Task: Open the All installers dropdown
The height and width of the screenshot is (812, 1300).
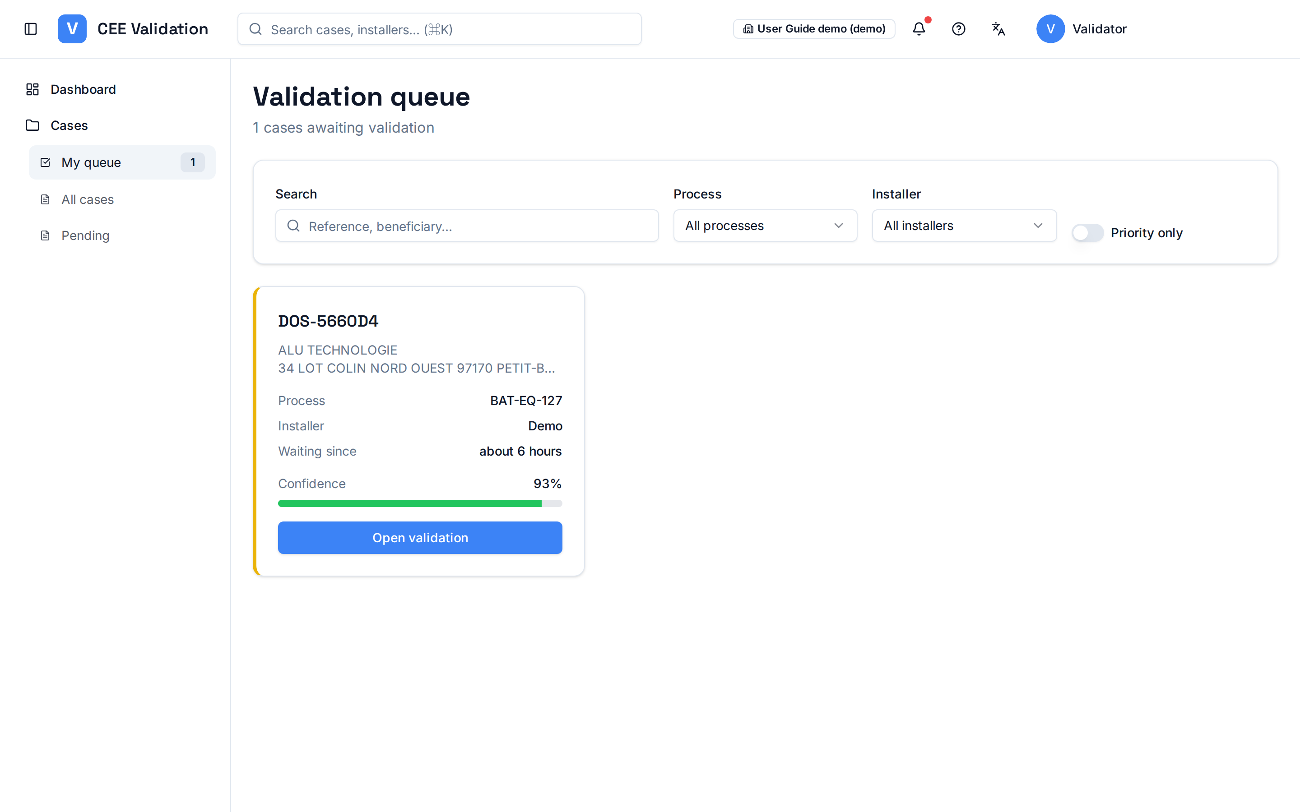Action: (x=964, y=226)
